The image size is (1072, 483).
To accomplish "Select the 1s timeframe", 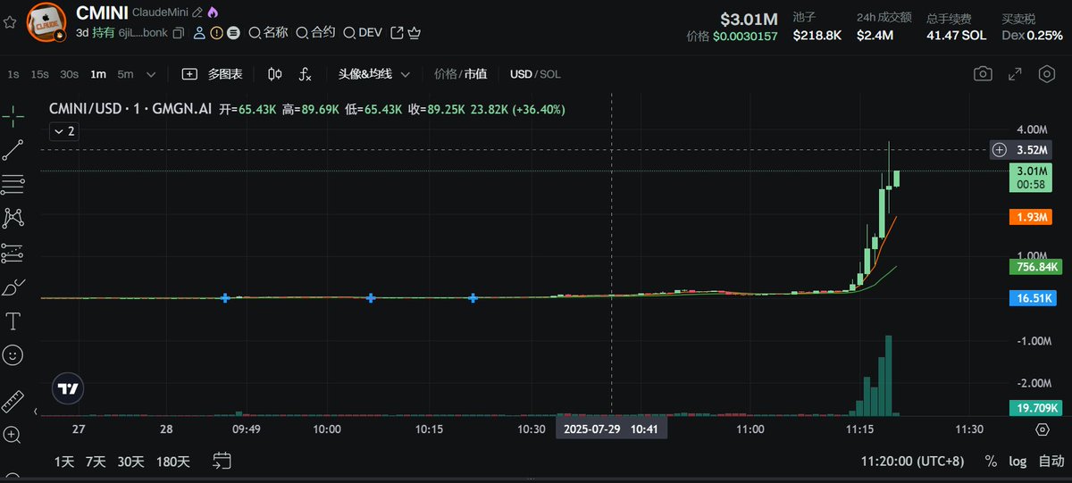I will [x=13, y=74].
